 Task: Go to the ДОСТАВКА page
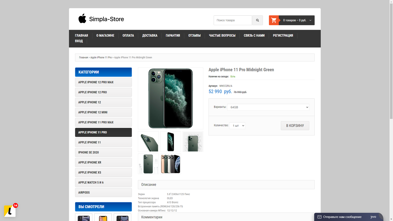150,35
